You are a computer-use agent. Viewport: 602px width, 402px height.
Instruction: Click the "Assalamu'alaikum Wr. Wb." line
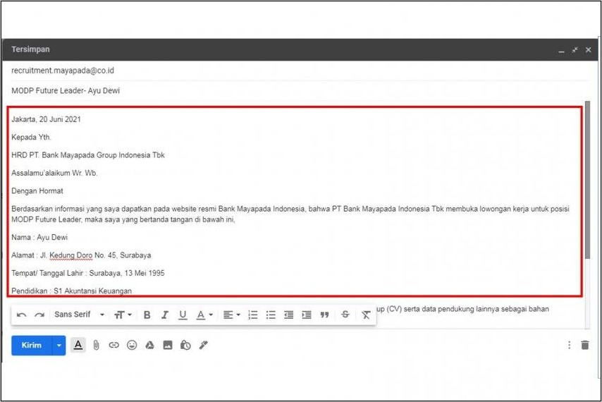coord(54,173)
